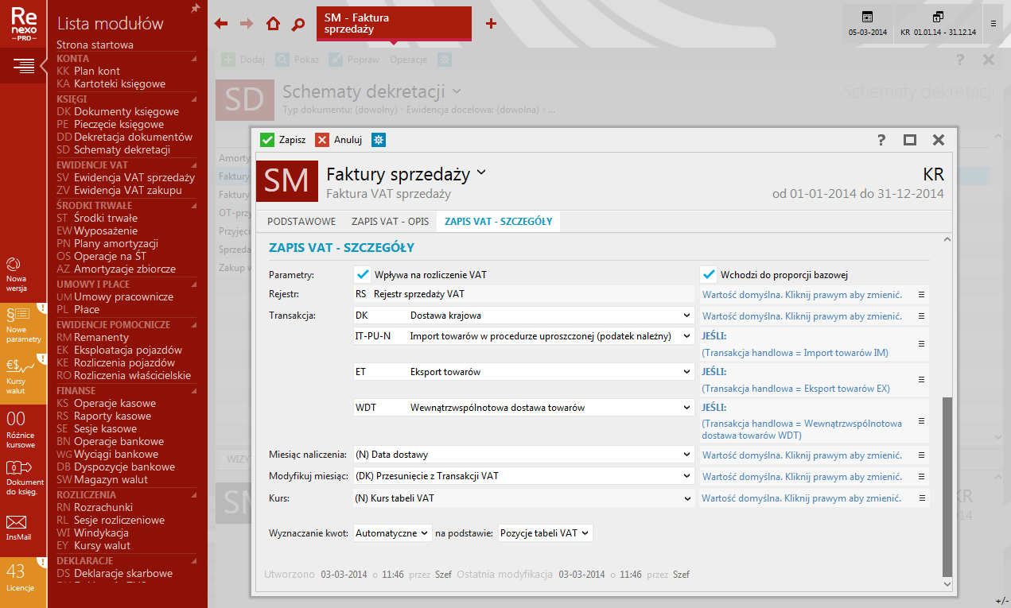Viewport: 1011px width, 608px height.
Task: Click the plus icon to add new tab
Action: 491,24
